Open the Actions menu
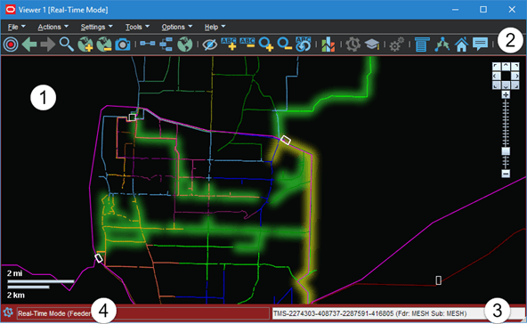Screen dimensions: 527x324 pos(53,27)
